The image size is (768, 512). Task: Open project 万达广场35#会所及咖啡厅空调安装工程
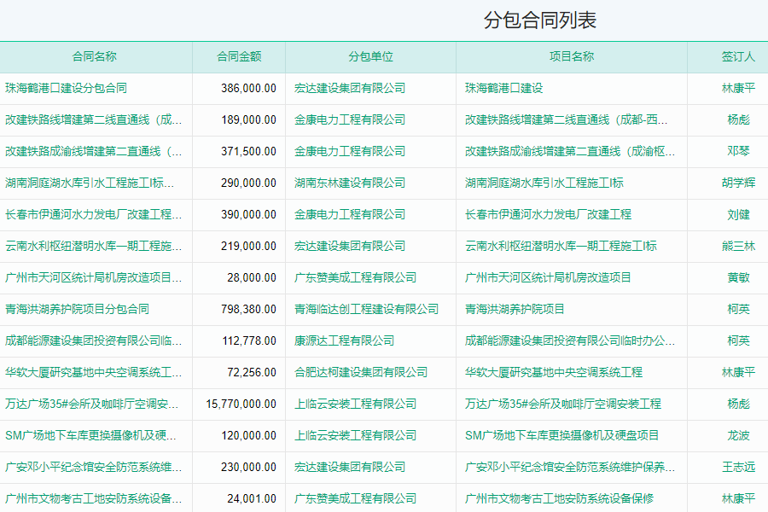[563, 404]
